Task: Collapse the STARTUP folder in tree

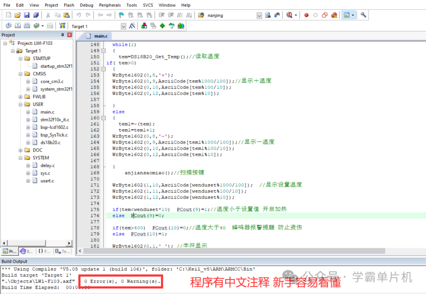Action: pos(21,59)
